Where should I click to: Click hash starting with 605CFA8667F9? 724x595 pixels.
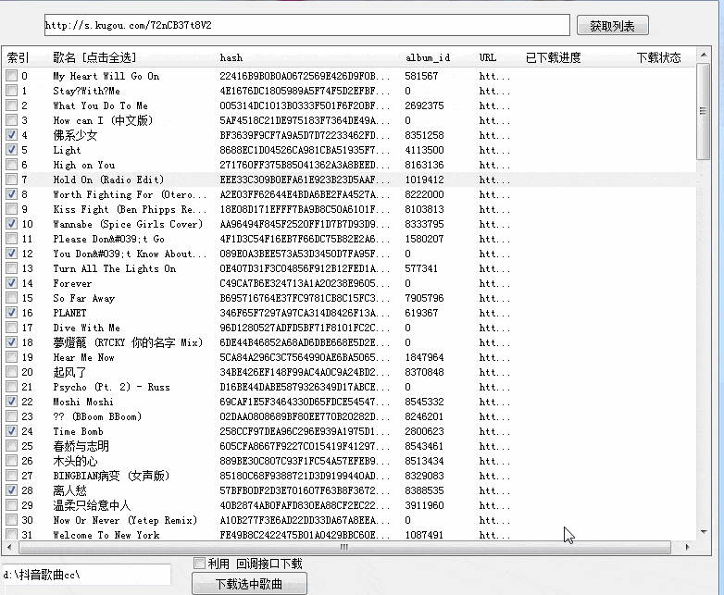tap(305, 446)
